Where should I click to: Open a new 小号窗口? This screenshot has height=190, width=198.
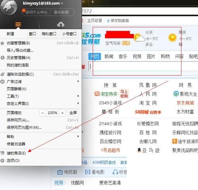[x=69, y=34]
